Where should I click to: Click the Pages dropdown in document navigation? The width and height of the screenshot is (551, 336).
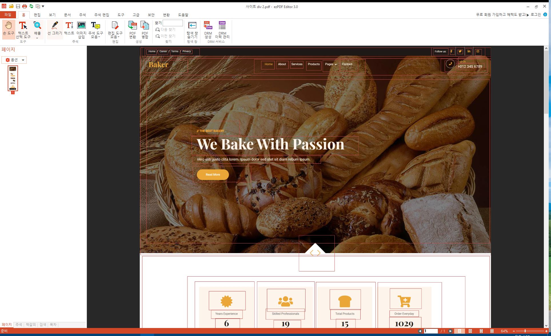tap(331, 64)
